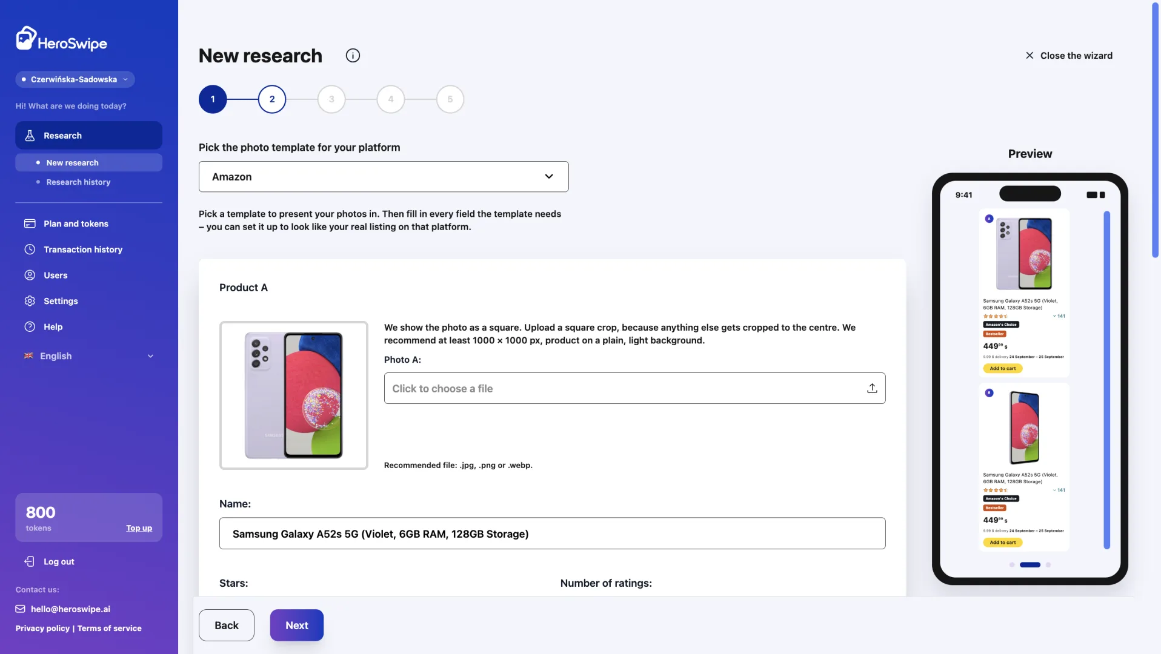Click the last preview pagination dot
Screen dimensions: 1161x654
pos(1048,565)
